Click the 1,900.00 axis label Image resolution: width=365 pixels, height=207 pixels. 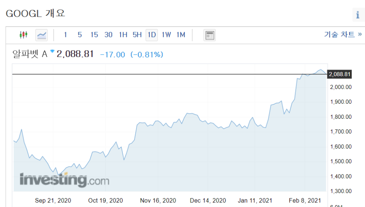(341, 102)
